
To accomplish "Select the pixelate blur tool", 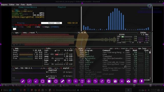I will click(x=76, y=81).
